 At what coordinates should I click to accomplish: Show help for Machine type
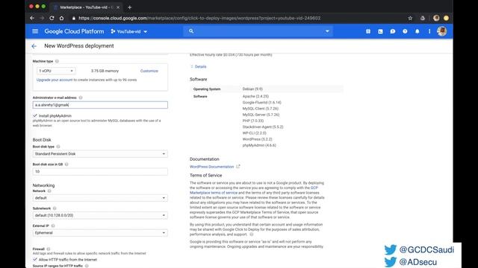[x=57, y=61]
